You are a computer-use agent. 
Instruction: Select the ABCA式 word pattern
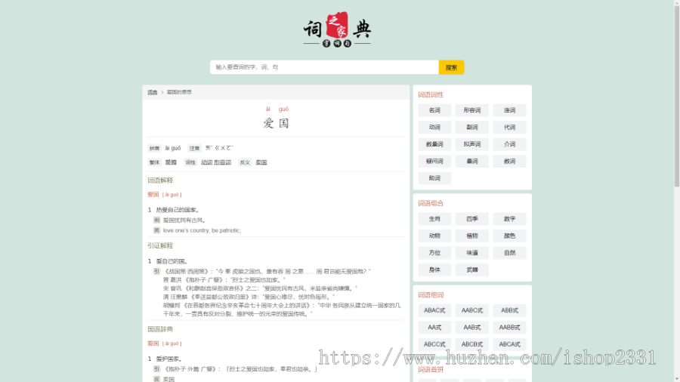[x=509, y=344]
